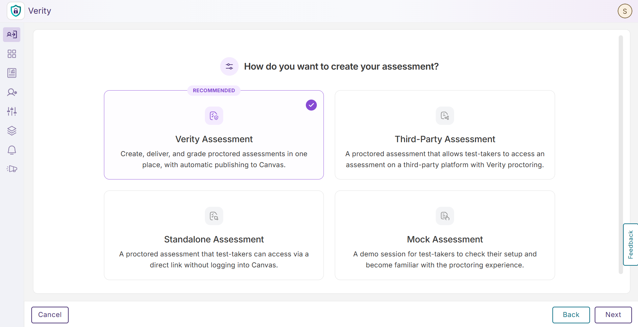
Task: Open the user avatar S menu
Action: point(625,11)
